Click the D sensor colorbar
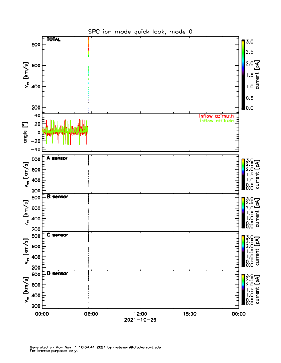This screenshot has width=281, height=363. point(243,289)
